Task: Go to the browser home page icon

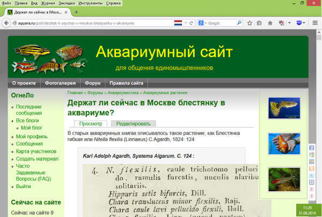Action: [270, 23]
